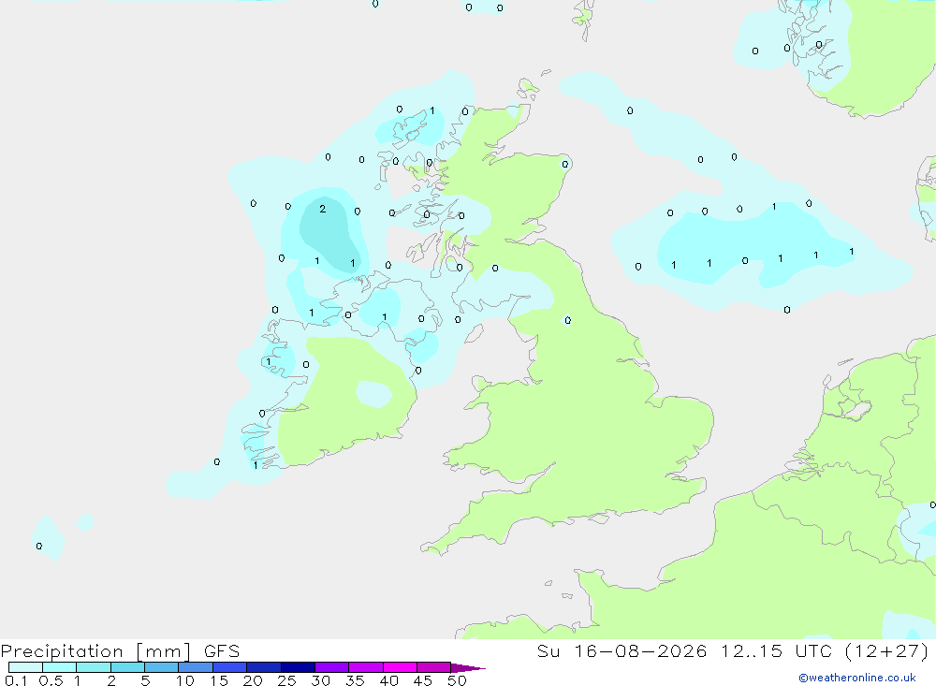This screenshot has width=936, height=686.
Task: Pick the 5–10 mm legend color swatch
Action: click(162, 667)
